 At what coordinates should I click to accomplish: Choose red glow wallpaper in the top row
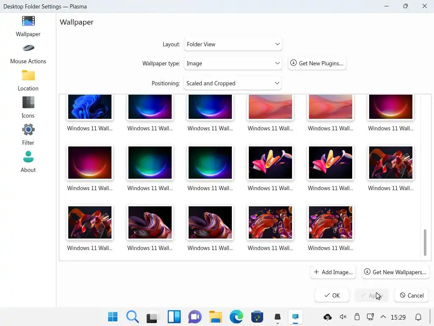(390, 107)
